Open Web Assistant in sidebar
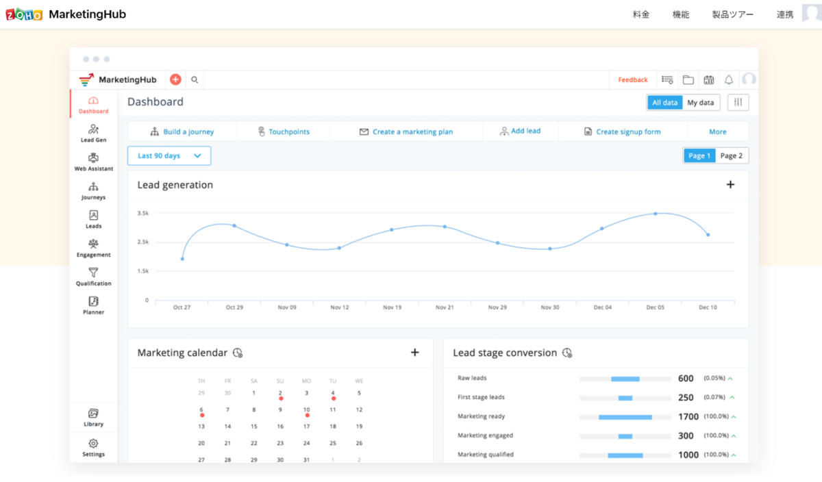The height and width of the screenshot is (482, 822). [x=93, y=162]
